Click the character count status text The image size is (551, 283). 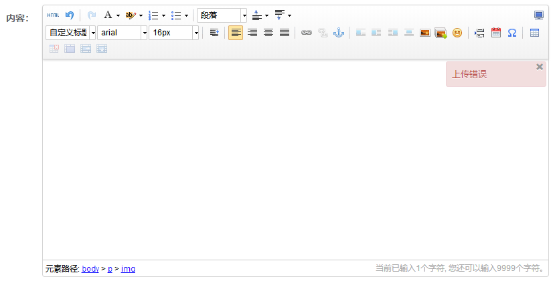(x=461, y=268)
